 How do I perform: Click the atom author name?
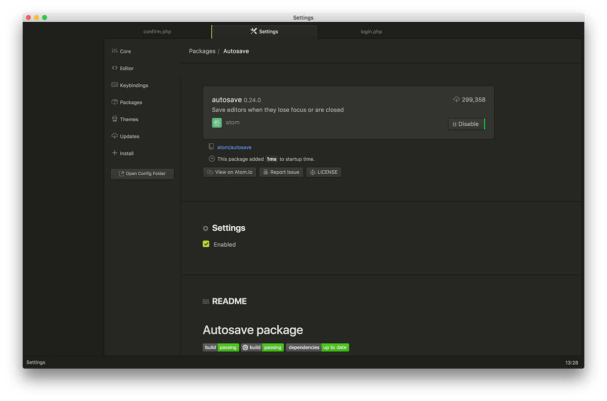point(233,123)
